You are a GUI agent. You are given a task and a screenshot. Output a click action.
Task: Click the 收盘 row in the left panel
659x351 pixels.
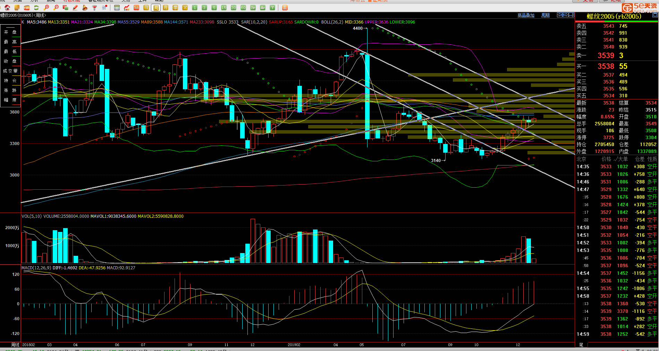click(x=10, y=61)
